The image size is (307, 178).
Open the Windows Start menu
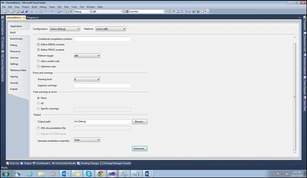pos(6,174)
